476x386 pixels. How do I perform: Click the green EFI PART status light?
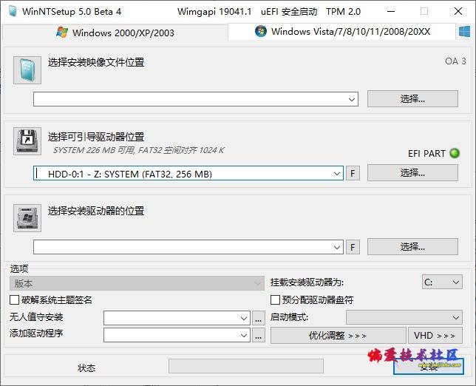pos(455,153)
